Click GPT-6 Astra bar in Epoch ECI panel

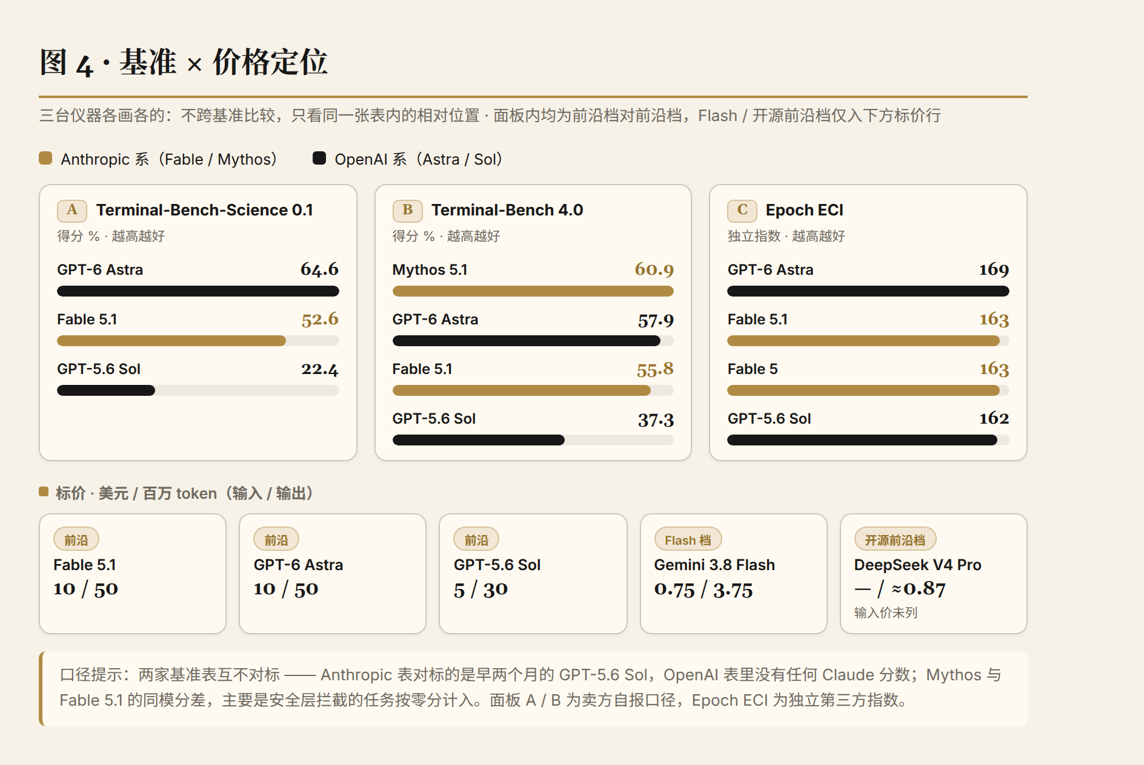[x=868, y=291]
